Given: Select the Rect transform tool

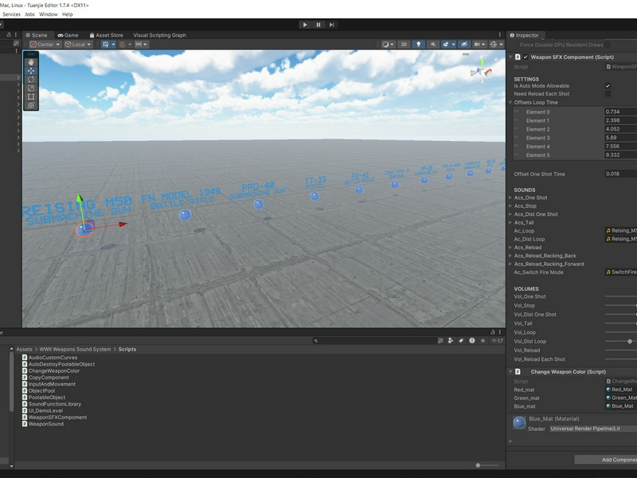Looking at the screenshot, I should pos(31,96).
